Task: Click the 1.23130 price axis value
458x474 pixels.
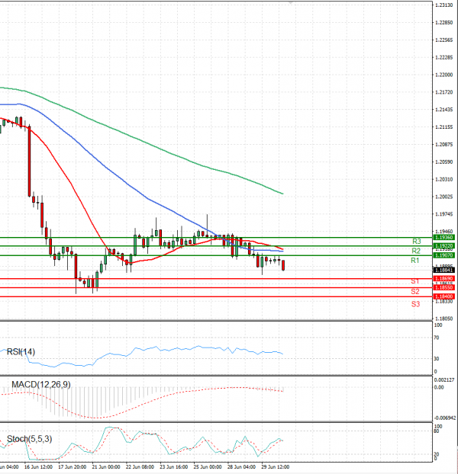Action: tap(444, 5)
